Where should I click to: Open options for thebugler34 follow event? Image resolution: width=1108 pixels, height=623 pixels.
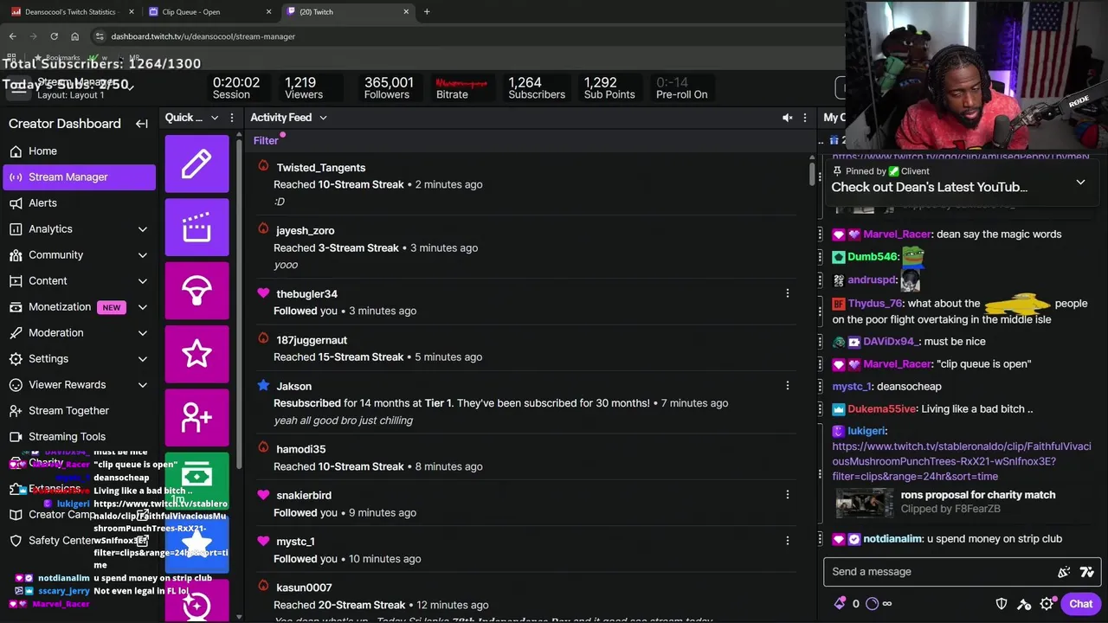[787, 293]
